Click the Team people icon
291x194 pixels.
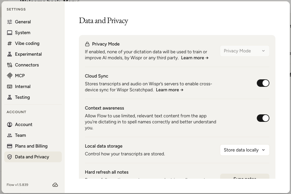pyautogui.click(x=10, y=135)
